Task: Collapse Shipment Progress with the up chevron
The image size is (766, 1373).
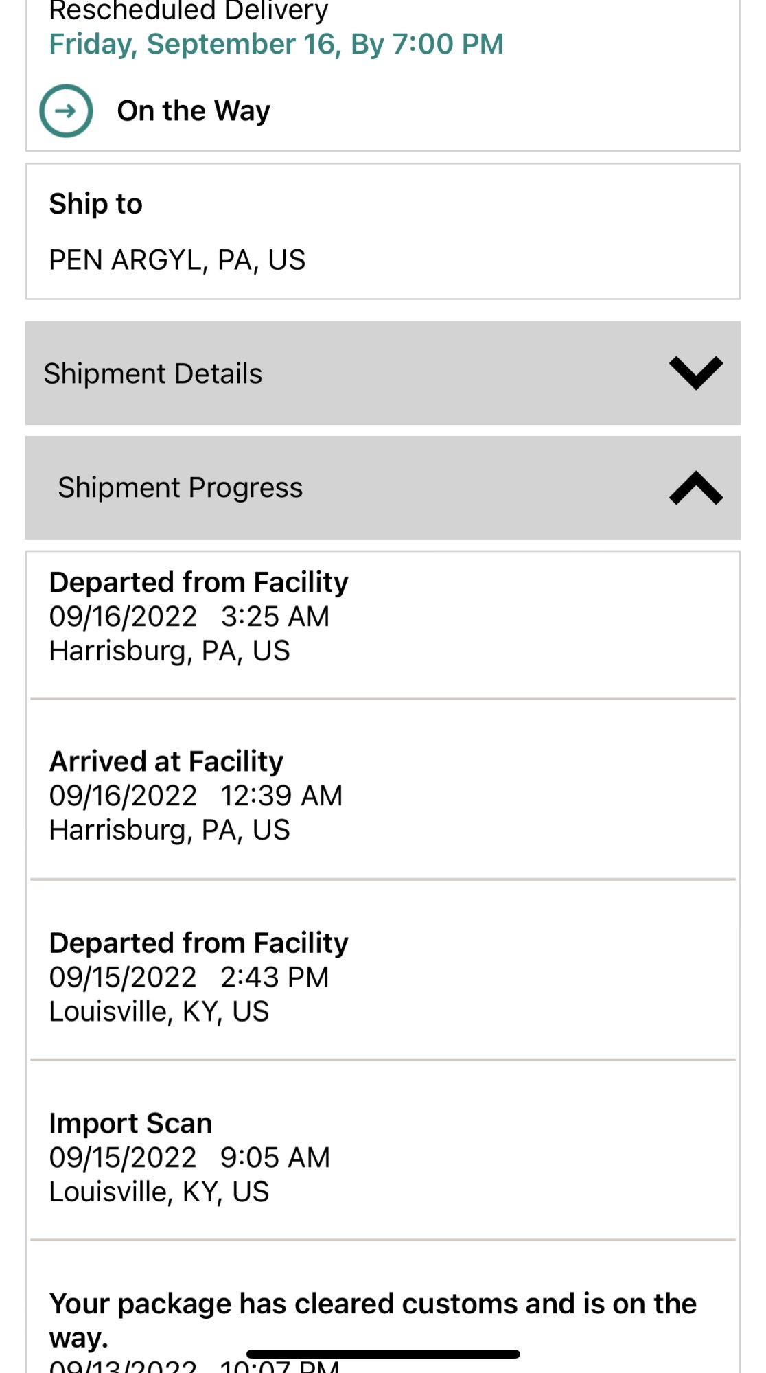Action: pos(695,487)
